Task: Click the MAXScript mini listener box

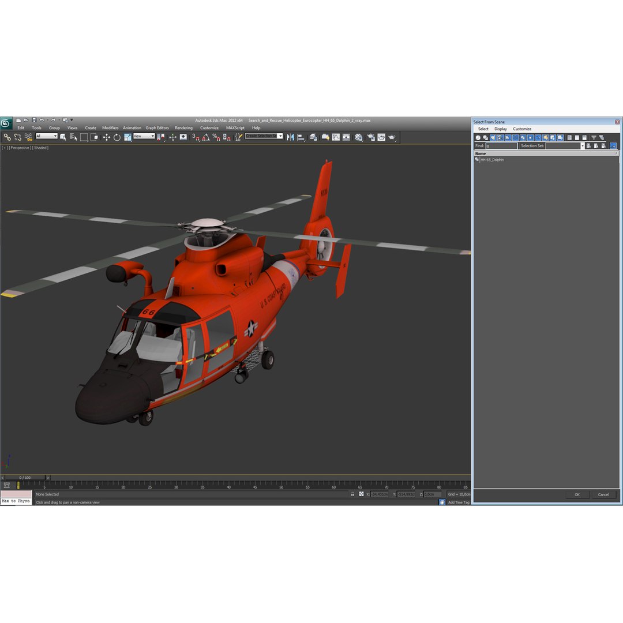Action: [x=16, y=498]
